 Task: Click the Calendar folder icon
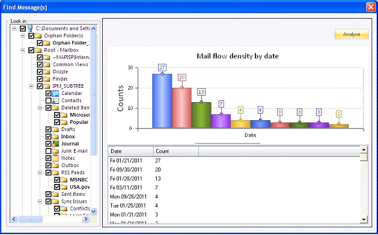click(x=55, y=93)
